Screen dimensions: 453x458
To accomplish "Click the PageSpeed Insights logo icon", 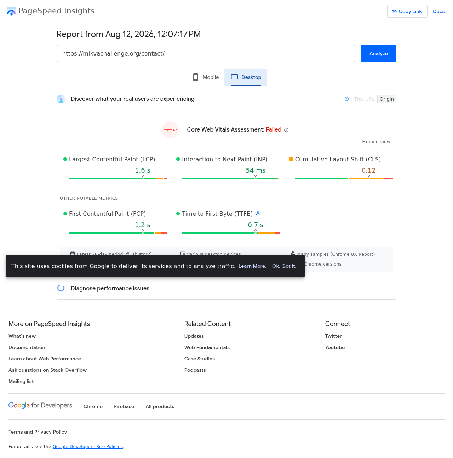I will pyautogui.click(x=11, y=11).
